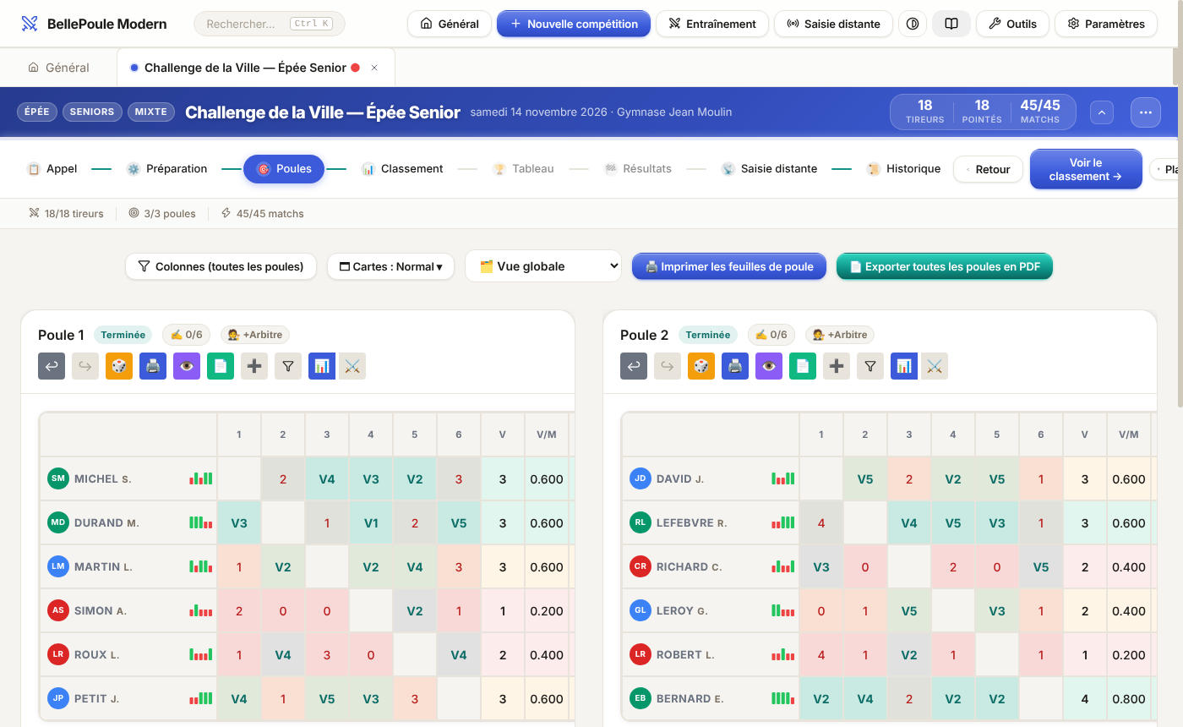
Task: Open the filter funnel in Poule 2 toolbar
Action: (x=870, y=366)
